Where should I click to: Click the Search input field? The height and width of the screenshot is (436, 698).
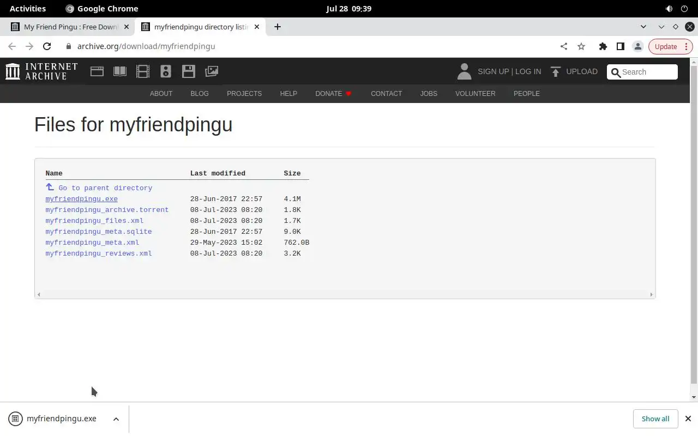642,72
